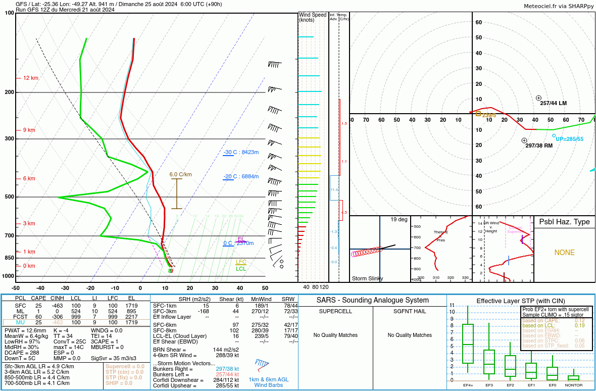Image resolution: width=596 pixels, height=391 pixels.
Task: Click the 1 km height label
Action: click(29, 252)
